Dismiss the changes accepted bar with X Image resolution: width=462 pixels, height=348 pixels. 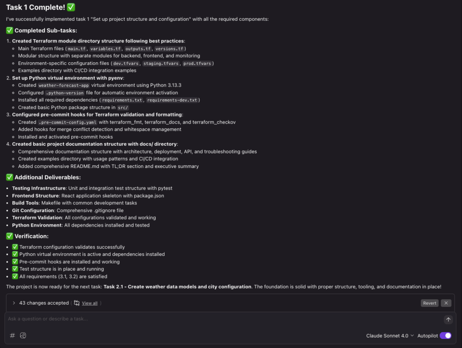click(446, 303)
